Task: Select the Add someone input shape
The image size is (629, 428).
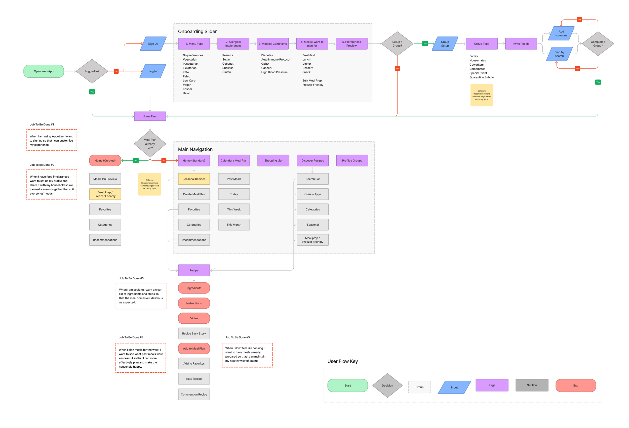Action: point(561,33)
